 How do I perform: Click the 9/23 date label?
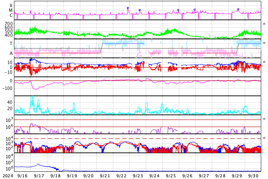pyautogui.click(x=138, y=176)
